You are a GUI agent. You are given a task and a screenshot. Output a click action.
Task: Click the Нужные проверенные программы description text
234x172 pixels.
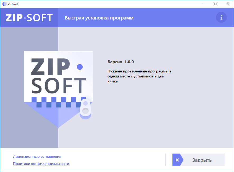pyautogui.click(x=139, y=76)
